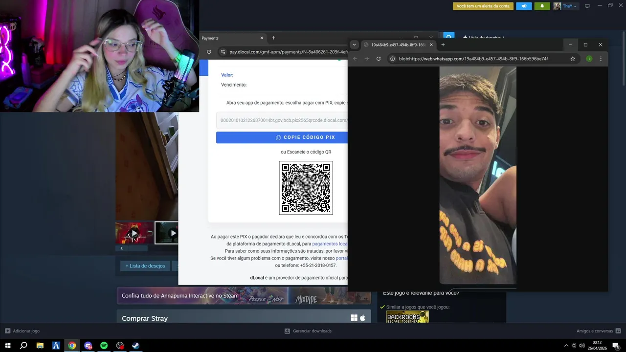Open a new tab in the Payments window
Viewport: 626px width, 352px height.
[273, 38]
